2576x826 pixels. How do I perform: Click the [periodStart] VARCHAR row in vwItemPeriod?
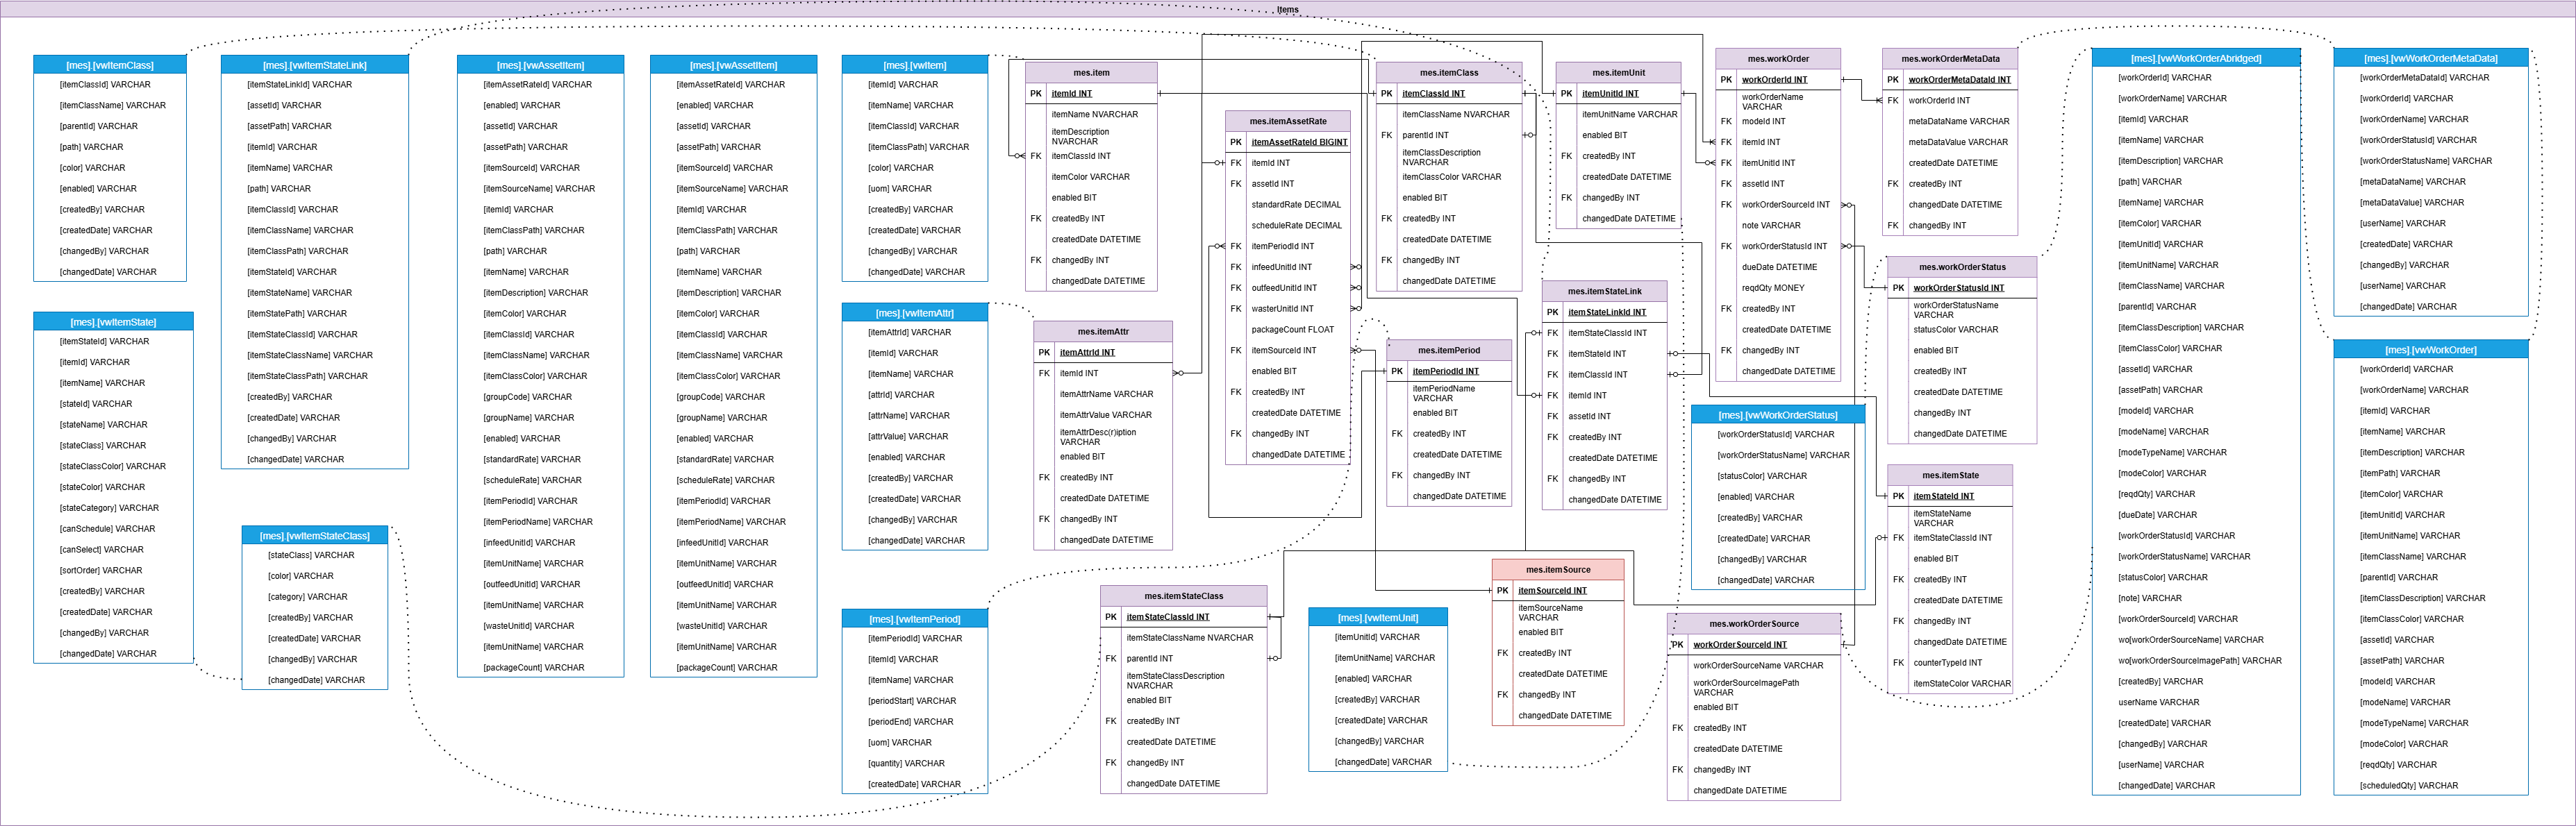[915, 701]
